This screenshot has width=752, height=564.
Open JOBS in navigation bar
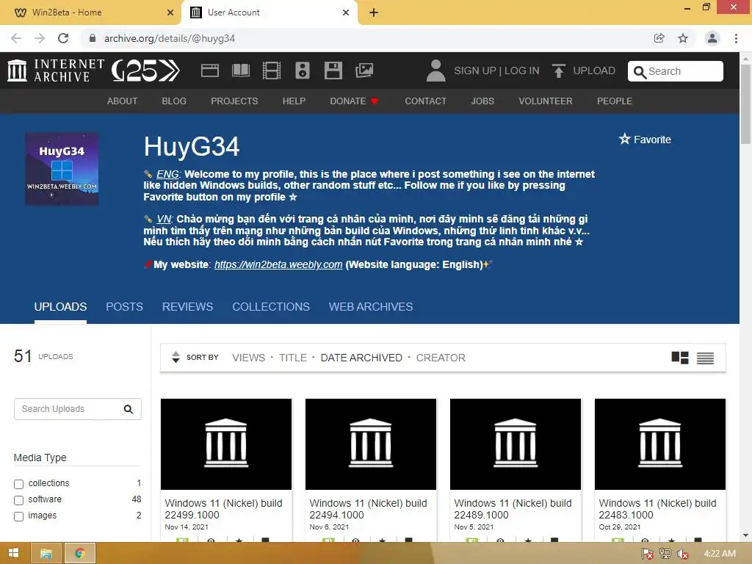(482, 101)
